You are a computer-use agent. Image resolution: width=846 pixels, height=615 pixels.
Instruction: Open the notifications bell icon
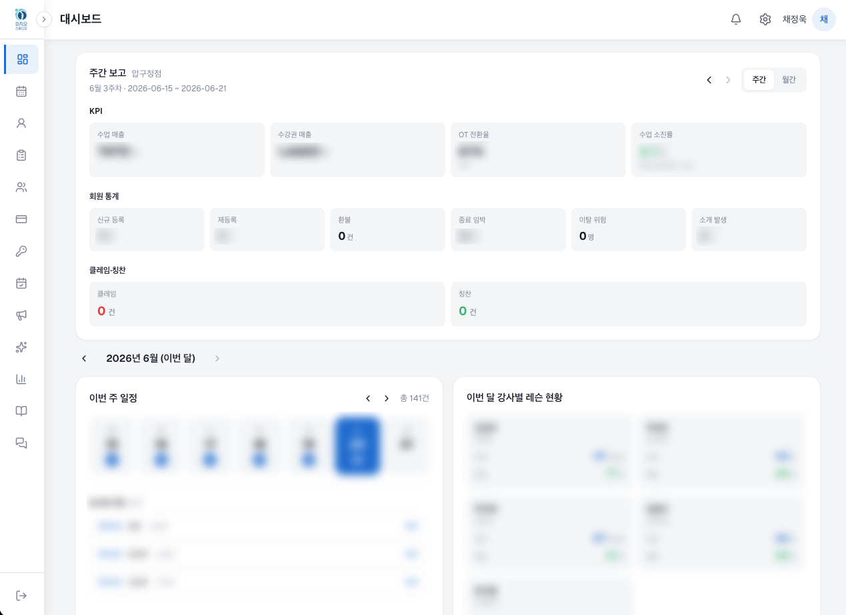click(x=736, y=19)
